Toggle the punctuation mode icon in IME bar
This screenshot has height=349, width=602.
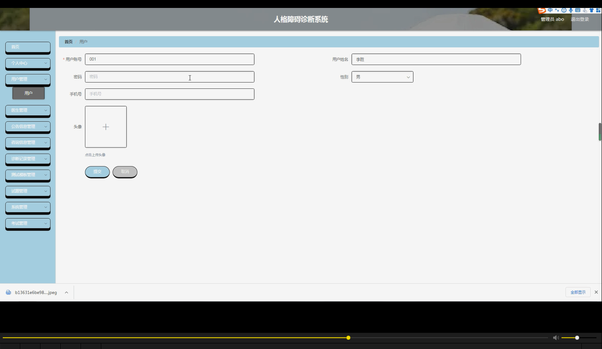[x=557, y=10]
